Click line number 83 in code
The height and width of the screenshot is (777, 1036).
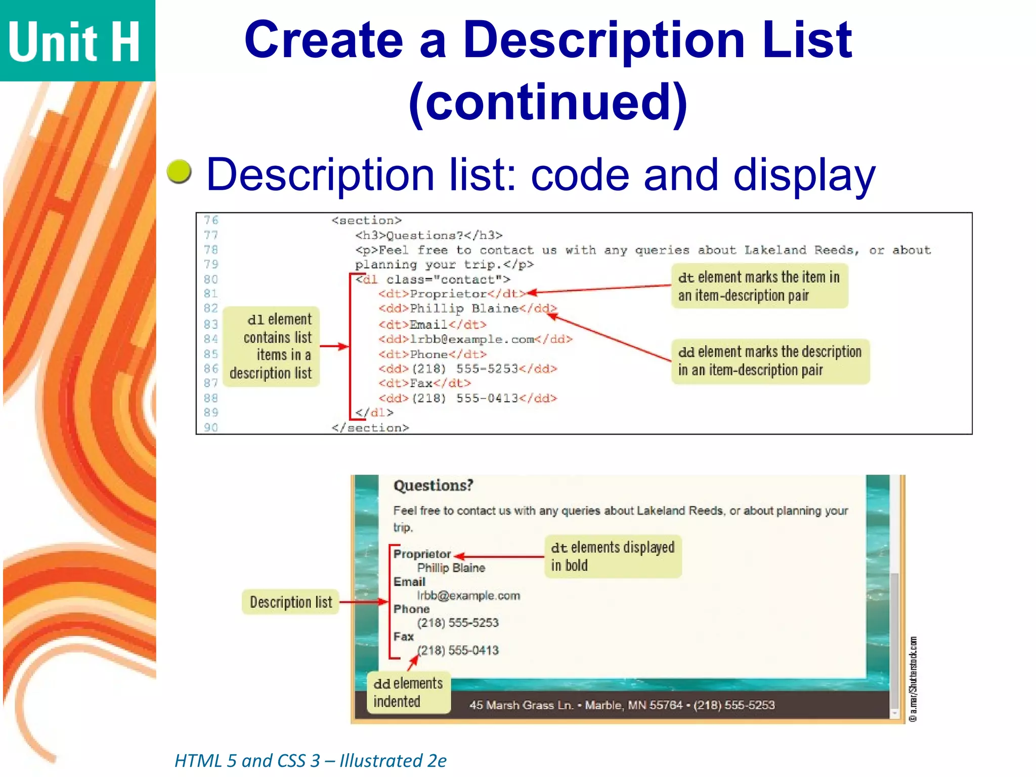[210, 324]
